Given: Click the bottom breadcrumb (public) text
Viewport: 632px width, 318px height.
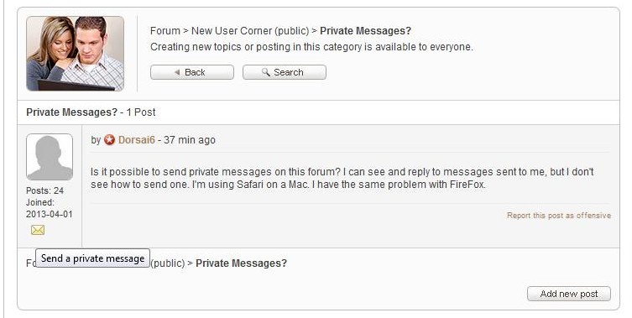Looking at the screenshot, I should point(168,263).
